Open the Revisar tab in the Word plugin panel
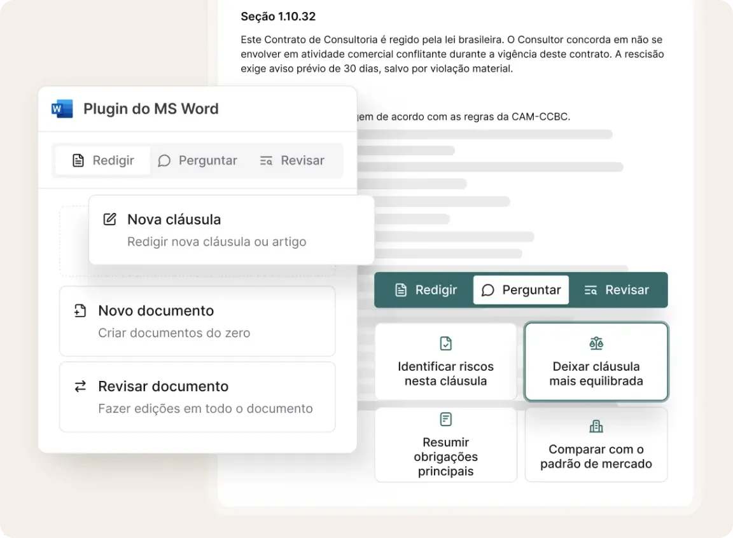This screenshot has height=538, width=733. coord(293,161)
